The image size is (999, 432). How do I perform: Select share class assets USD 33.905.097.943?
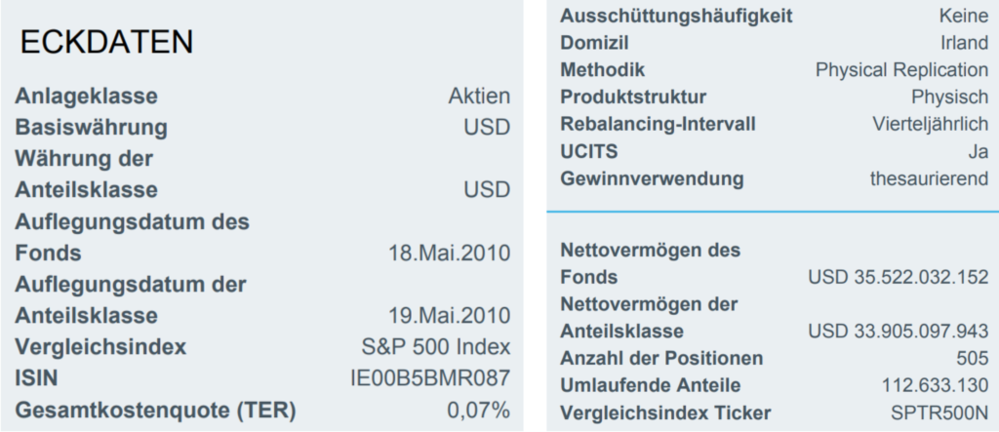(898, 332)
